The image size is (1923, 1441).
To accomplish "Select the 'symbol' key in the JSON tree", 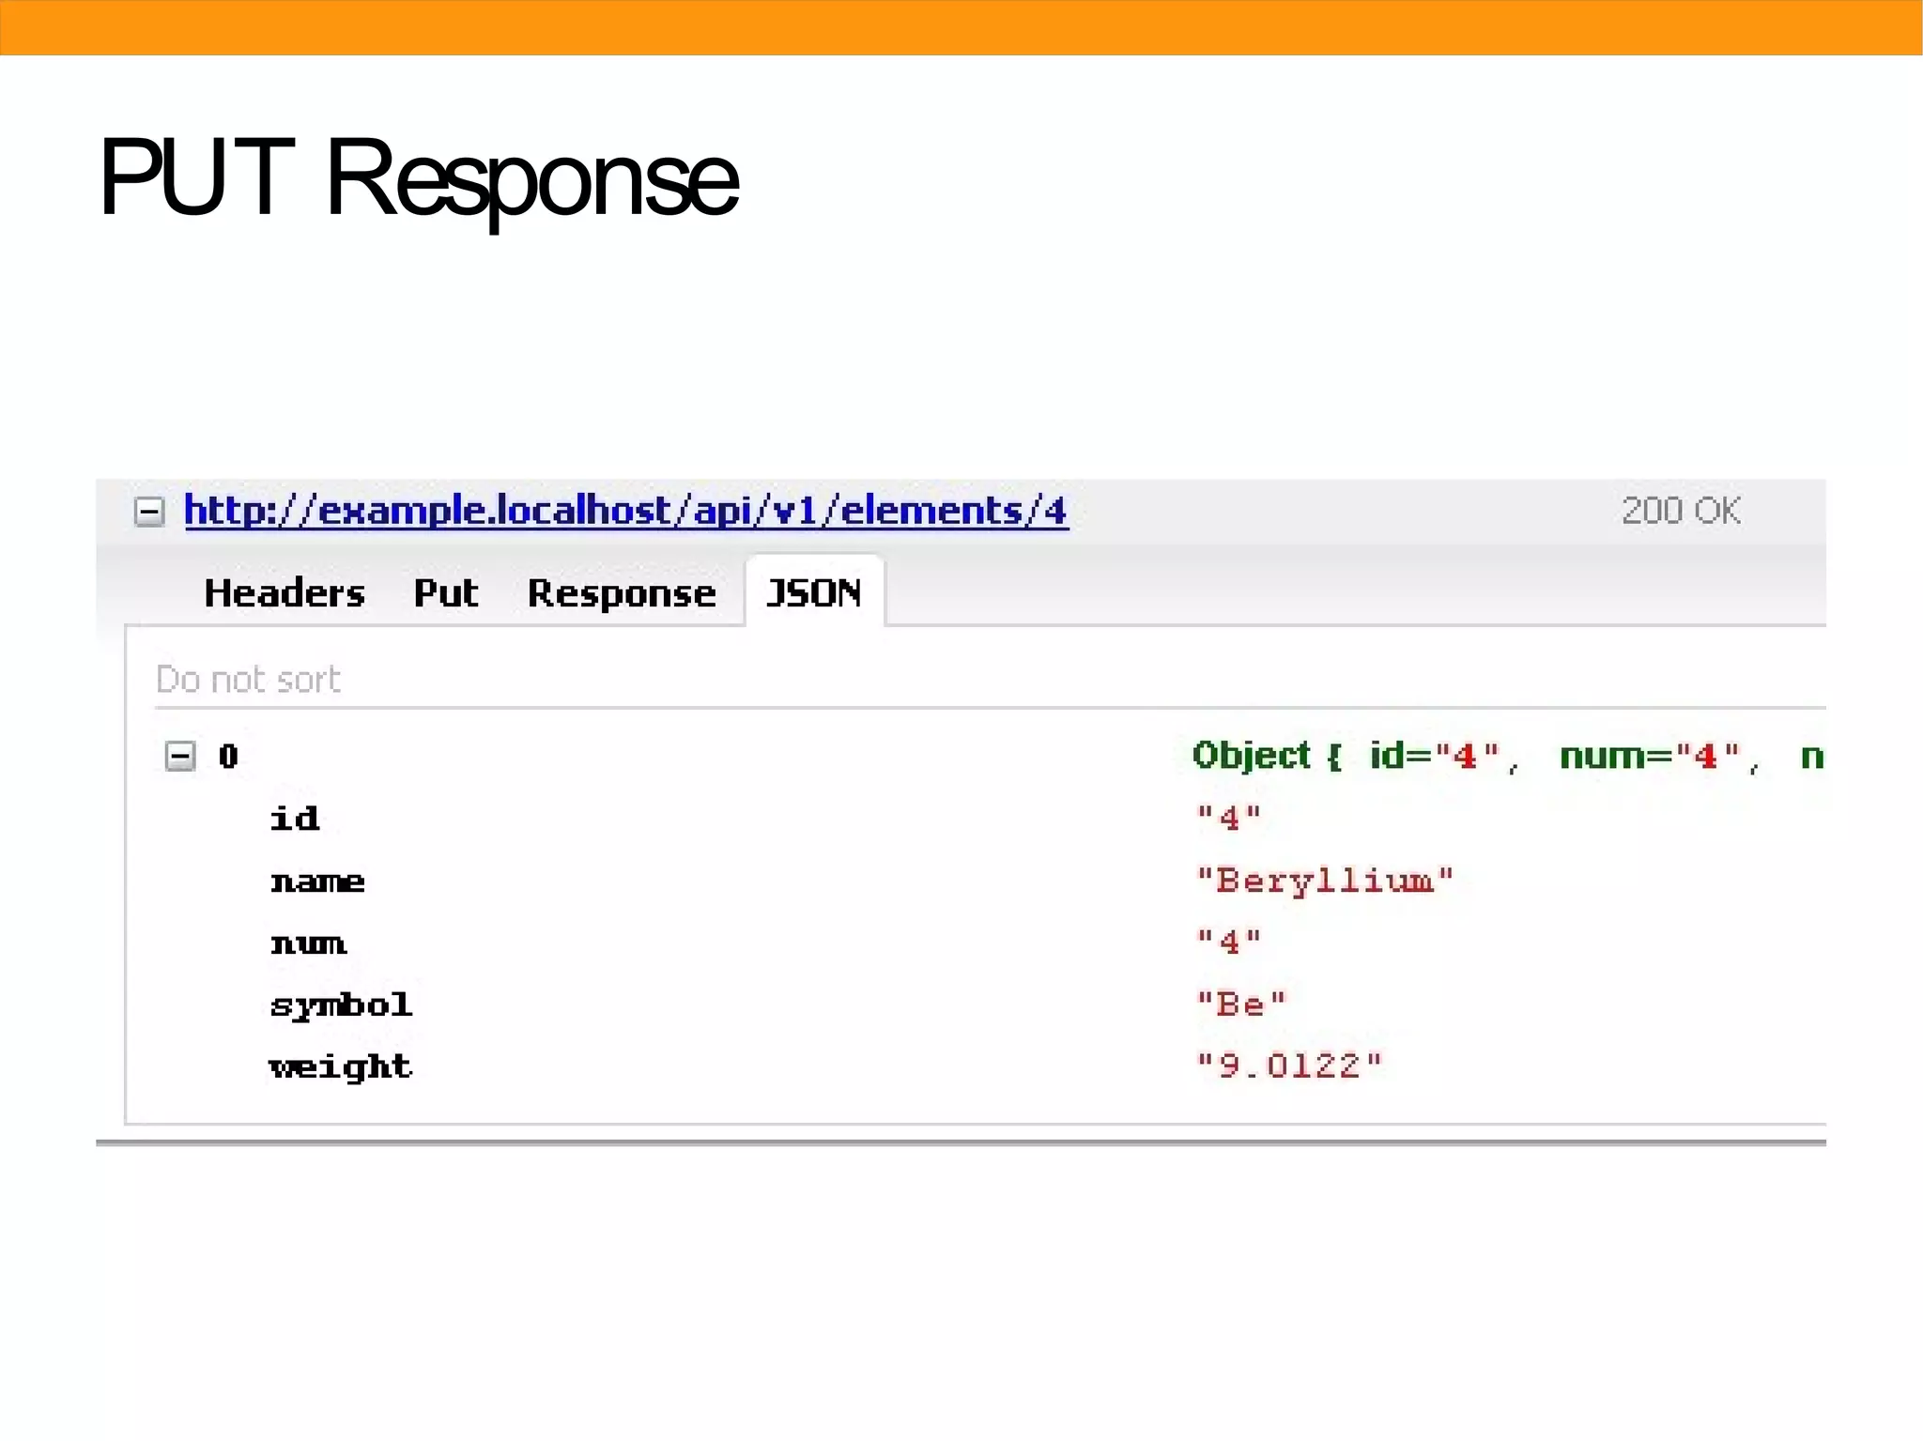I will [x=341, y=1005].
